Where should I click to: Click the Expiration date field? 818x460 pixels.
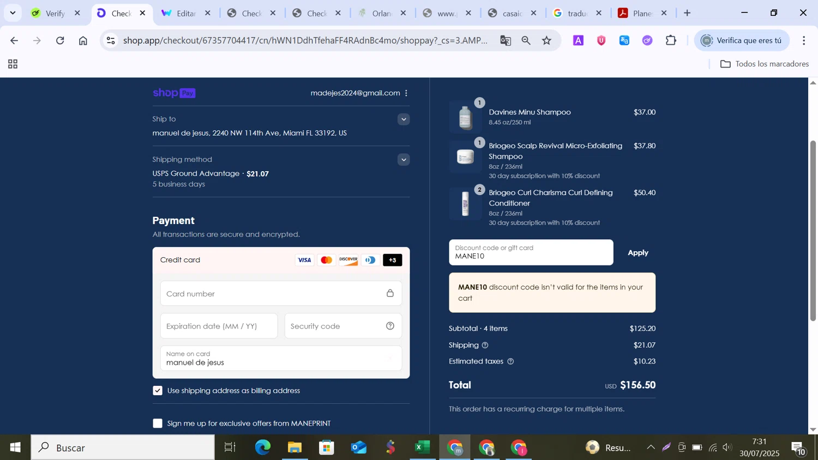click(x=219, y=326)
